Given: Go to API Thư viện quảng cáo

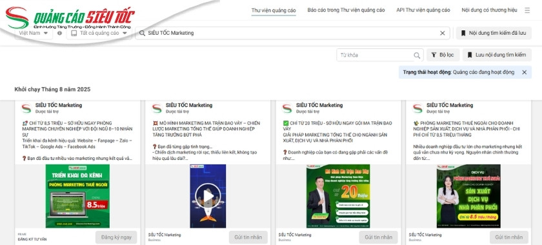Looking at the screenshot, I should coord(423,10).
